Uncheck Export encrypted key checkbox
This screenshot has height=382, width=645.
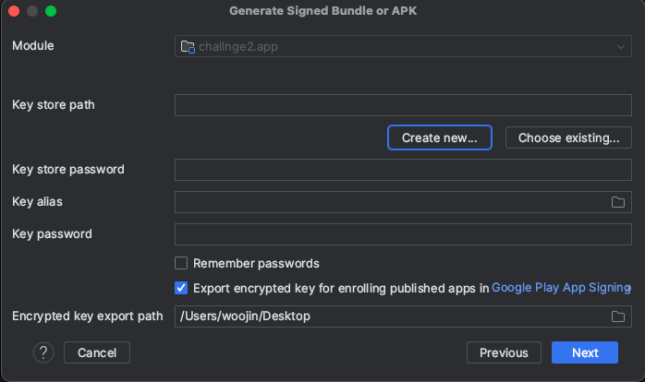pyautogui.click(x=181, y=288)
